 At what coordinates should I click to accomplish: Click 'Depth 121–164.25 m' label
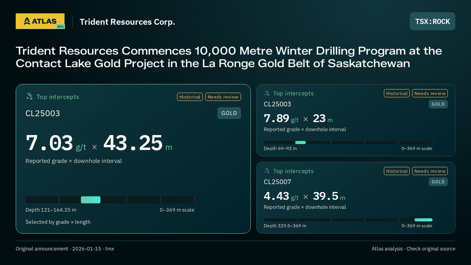(51, 210)
